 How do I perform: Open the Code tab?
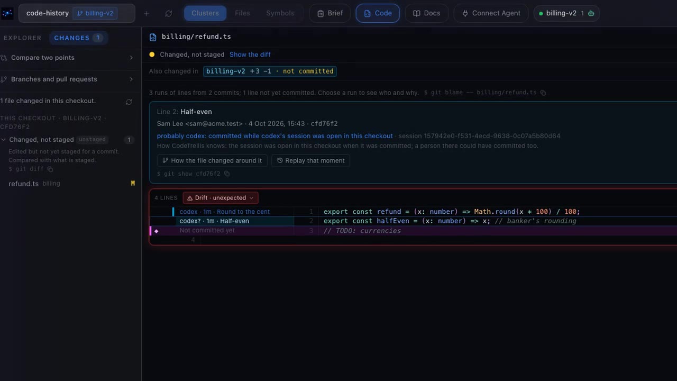tap(378, 13)
